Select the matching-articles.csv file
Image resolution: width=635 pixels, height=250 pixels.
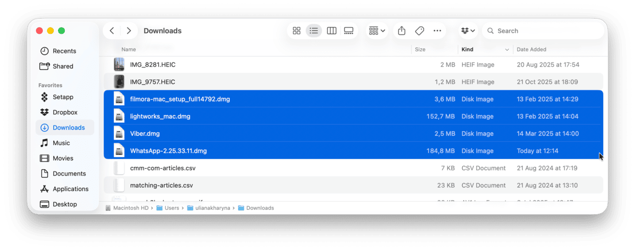click(x=161, y=185)
